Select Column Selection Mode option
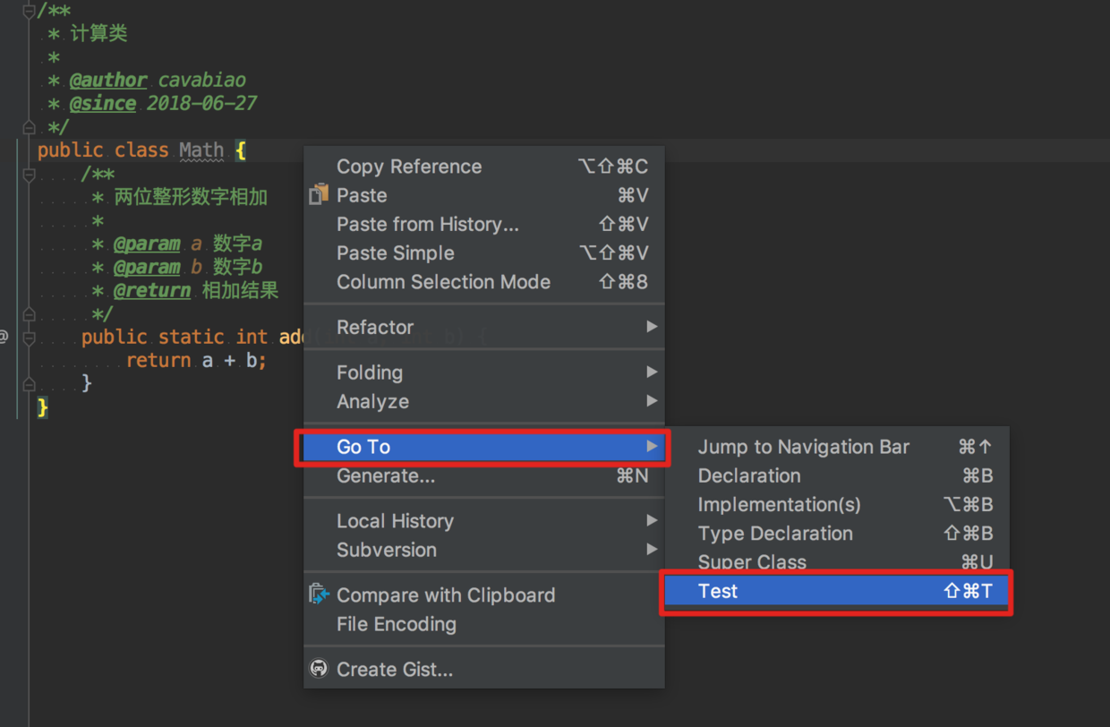The width and height of the screenshot is (1110, 727). tap(443, 282)
